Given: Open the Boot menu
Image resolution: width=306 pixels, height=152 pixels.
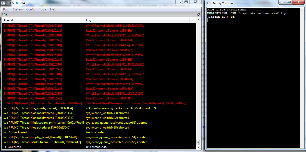Looking at the screenshot, I should [6, 9].
